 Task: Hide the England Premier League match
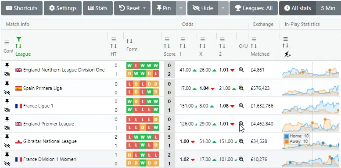7,128
